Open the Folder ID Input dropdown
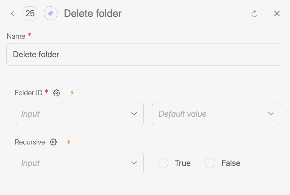Screen dimensions: 290x195 (79, 114)
